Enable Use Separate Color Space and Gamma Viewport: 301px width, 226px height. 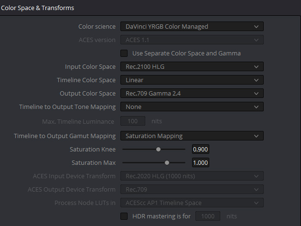click(124, 53)
